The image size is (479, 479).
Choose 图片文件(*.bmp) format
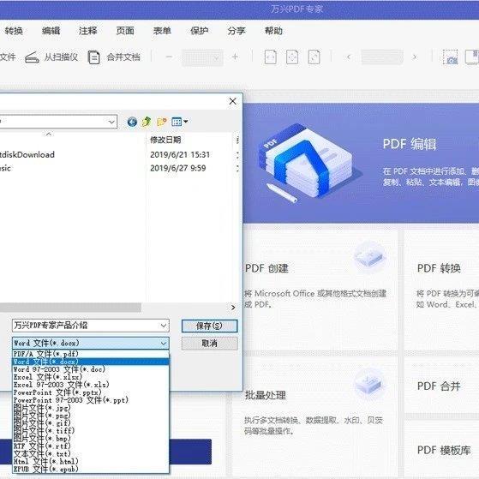pos(91,439)
